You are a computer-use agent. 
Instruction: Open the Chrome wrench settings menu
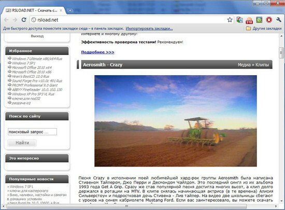[278, 20]
